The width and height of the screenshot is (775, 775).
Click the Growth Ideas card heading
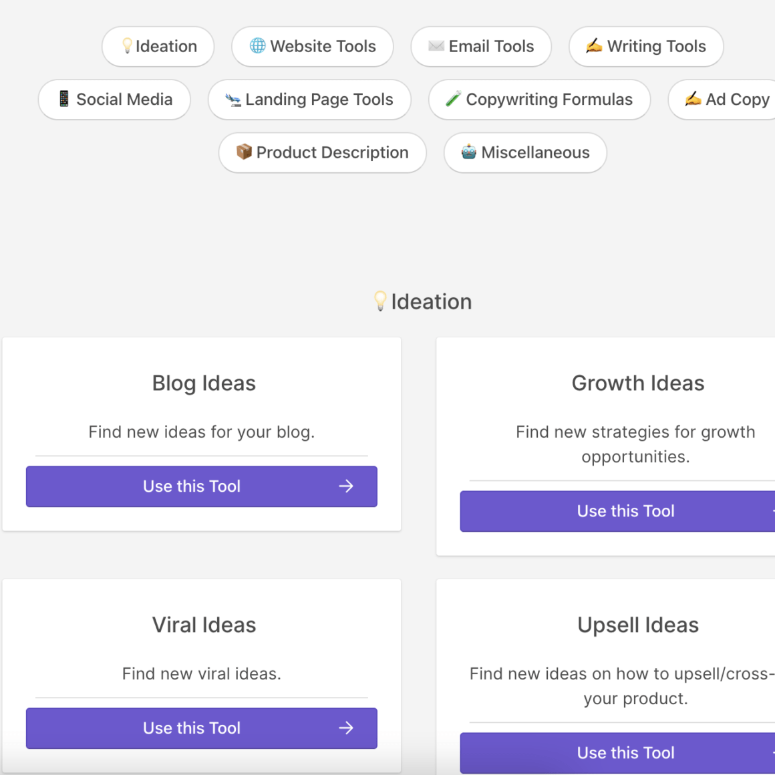click(638, 383)
